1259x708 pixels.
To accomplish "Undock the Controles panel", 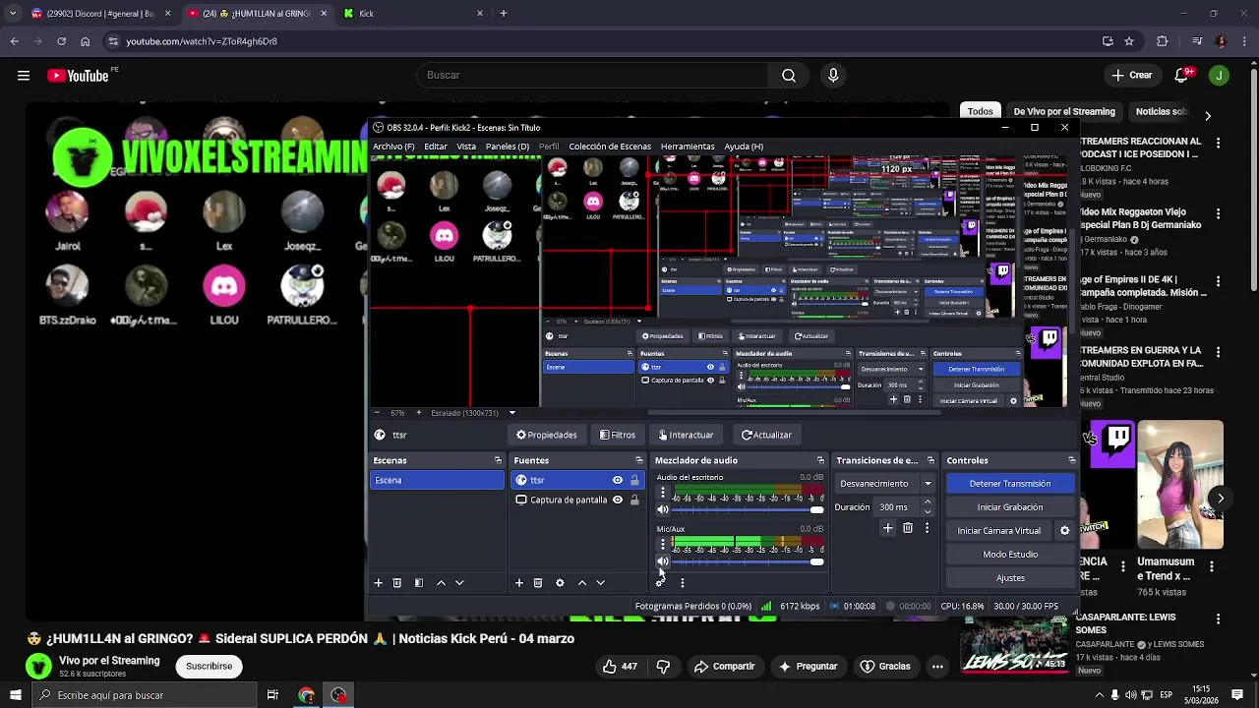I will (x=1071, y=461).
